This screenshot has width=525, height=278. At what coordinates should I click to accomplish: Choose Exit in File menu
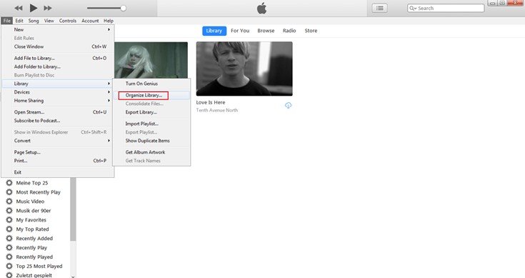(x=58, y=172)
